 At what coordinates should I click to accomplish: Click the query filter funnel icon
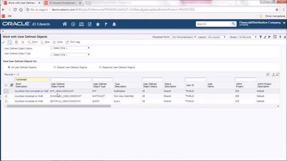pos(261,37)
